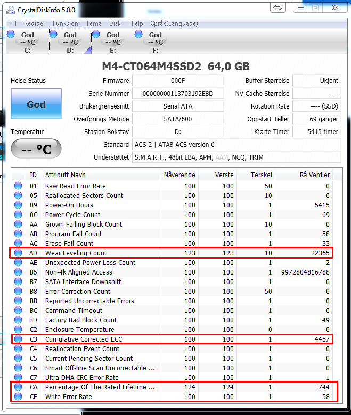Click status icon of Non-4k Aligned Access
Screen dimensions: 351x415
pyautogui.click(x=18, y=272)
